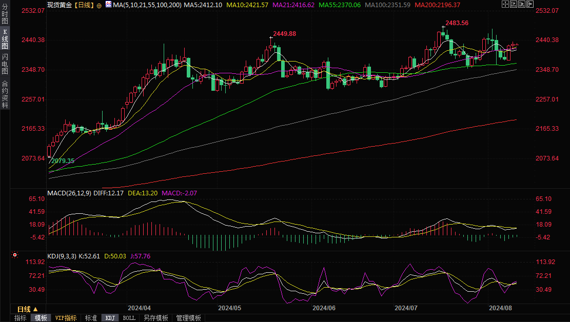Select the 模板 tab at bottom

point(41,318)
